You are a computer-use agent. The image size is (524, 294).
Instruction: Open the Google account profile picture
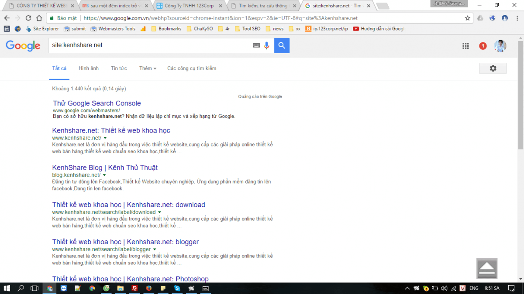click(500, 46)
